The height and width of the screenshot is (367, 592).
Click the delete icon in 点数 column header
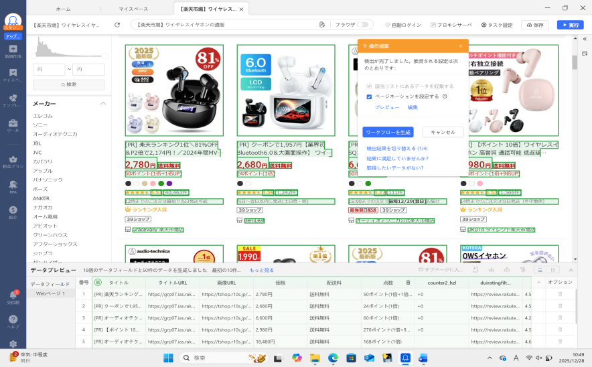[x=407, y=283]
